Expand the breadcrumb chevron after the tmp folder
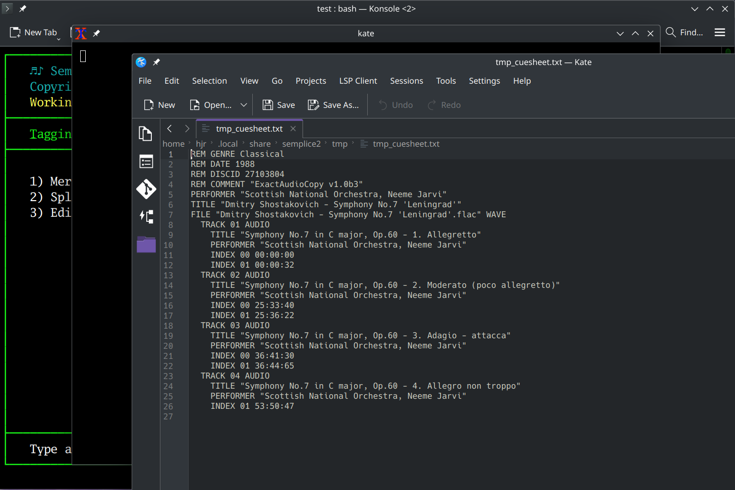735x490 pixels. point(353,144)
